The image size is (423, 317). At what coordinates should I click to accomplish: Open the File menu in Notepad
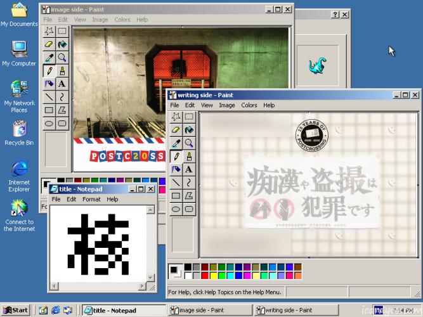(x=56, y=199)
